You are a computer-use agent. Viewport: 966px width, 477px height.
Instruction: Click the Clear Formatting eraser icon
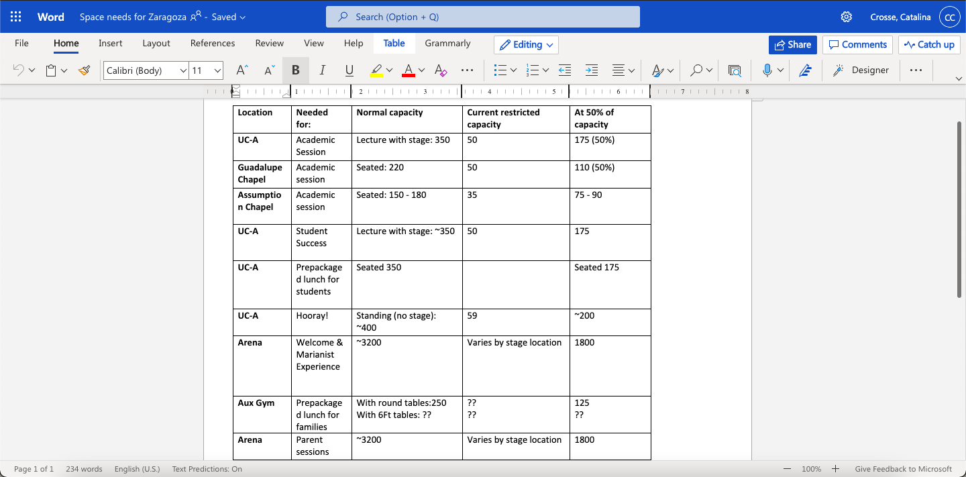coord(441,70)
